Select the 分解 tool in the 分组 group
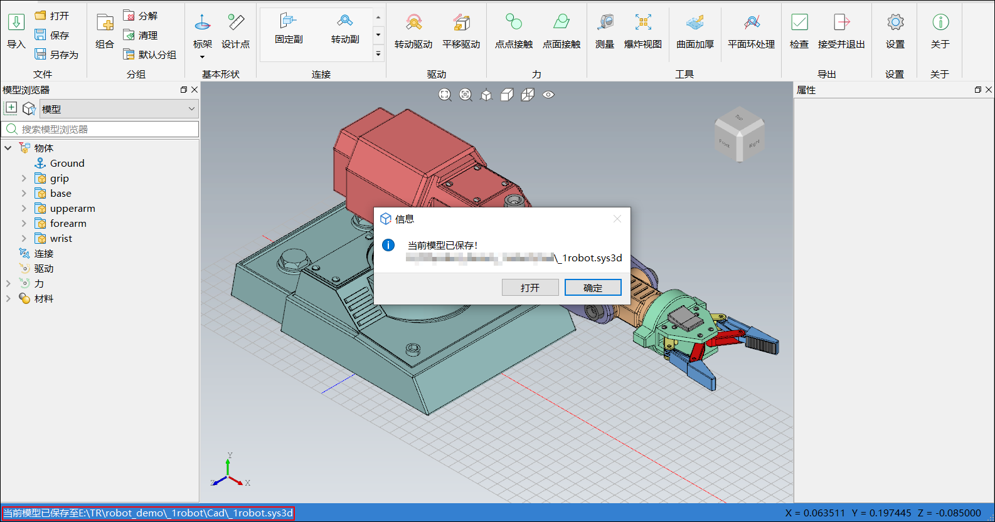Screen dimensions: 995x522 (141, 16)
